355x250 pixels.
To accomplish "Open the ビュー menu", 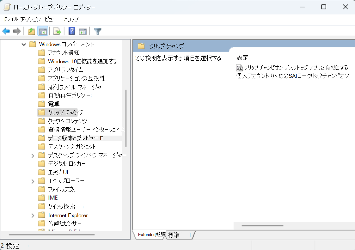I will pos(51,20).
